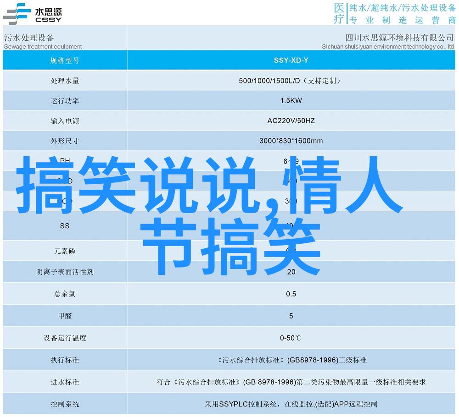Click the 污水处理设备 heading
This screenshot has width=459, height=417.
pos(29,38)
